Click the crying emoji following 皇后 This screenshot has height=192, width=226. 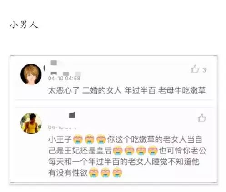pyautogui.click(x=117, y=150)
